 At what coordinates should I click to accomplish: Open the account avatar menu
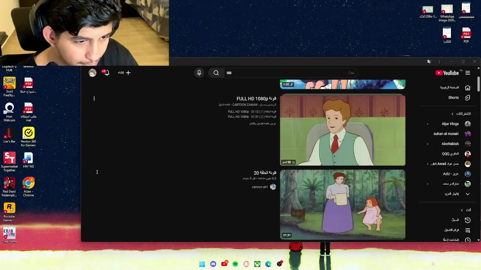click(92, 73)
